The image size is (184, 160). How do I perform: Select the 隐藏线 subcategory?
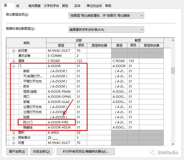click(x=28, y=127)
